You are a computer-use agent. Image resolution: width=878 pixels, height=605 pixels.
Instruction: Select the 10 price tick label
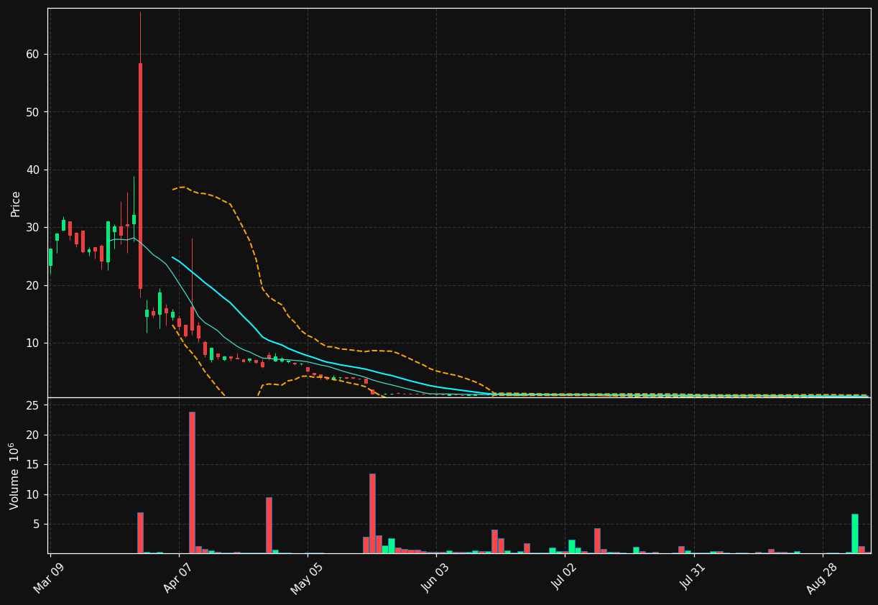coord(32,343)
